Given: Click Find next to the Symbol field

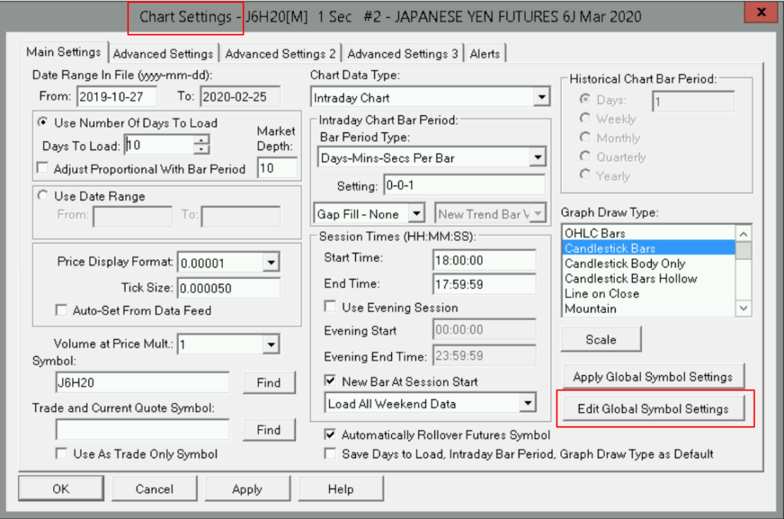Looking at the screenshot, I should click(x=269, y=382).
